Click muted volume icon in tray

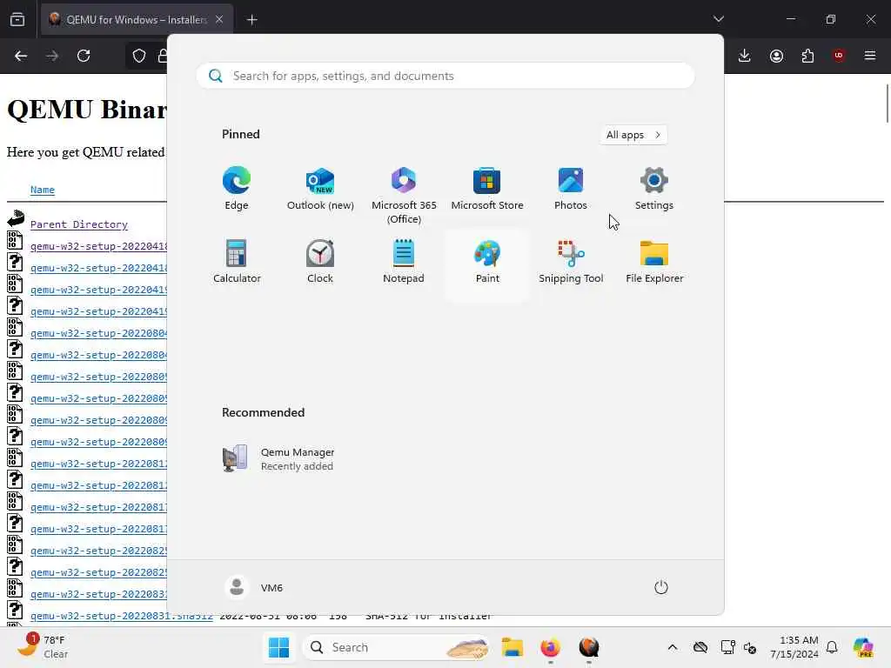click(x=750, y=647)
